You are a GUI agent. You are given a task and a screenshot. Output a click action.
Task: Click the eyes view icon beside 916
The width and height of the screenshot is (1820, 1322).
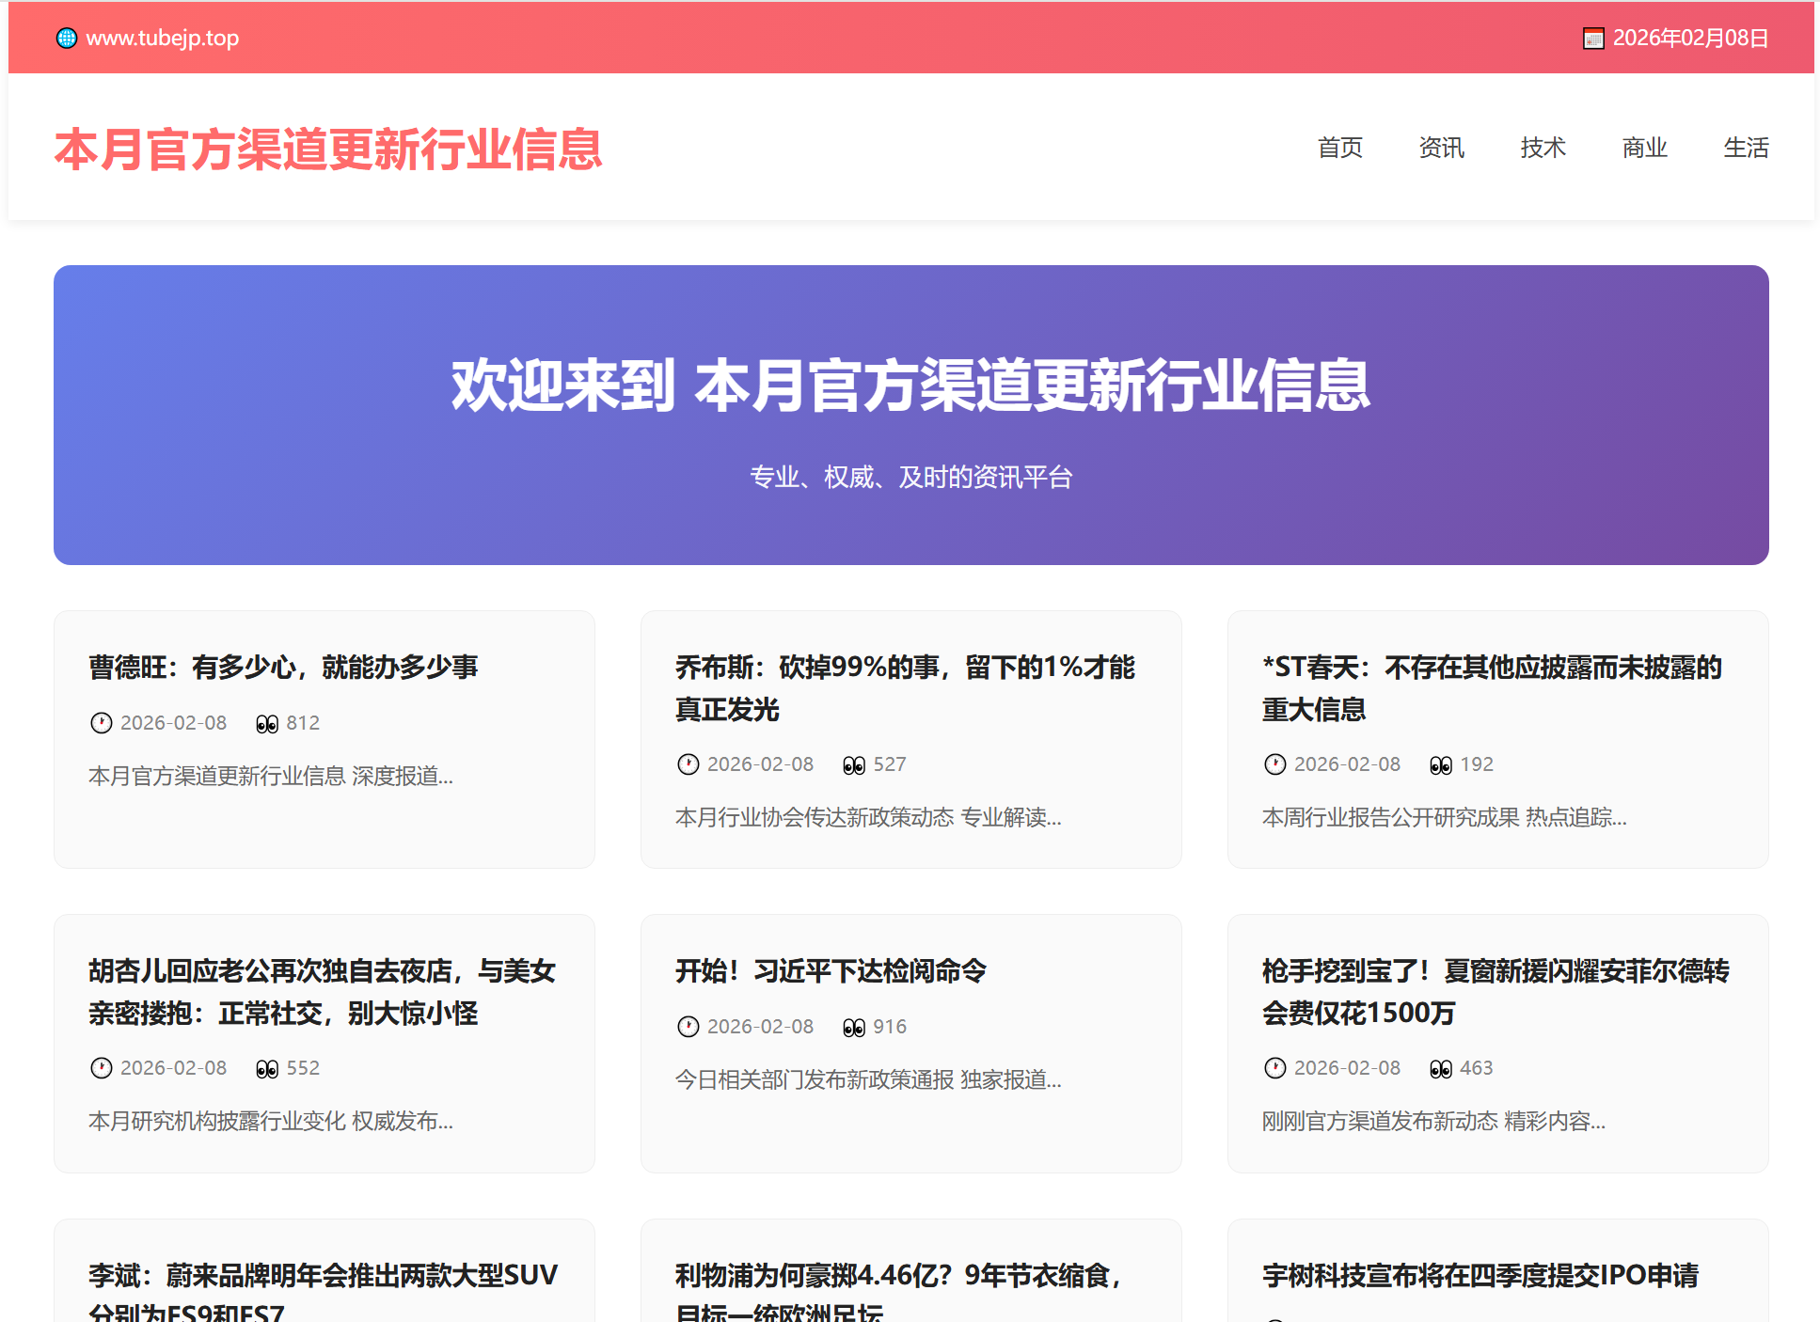point(854,1027)
